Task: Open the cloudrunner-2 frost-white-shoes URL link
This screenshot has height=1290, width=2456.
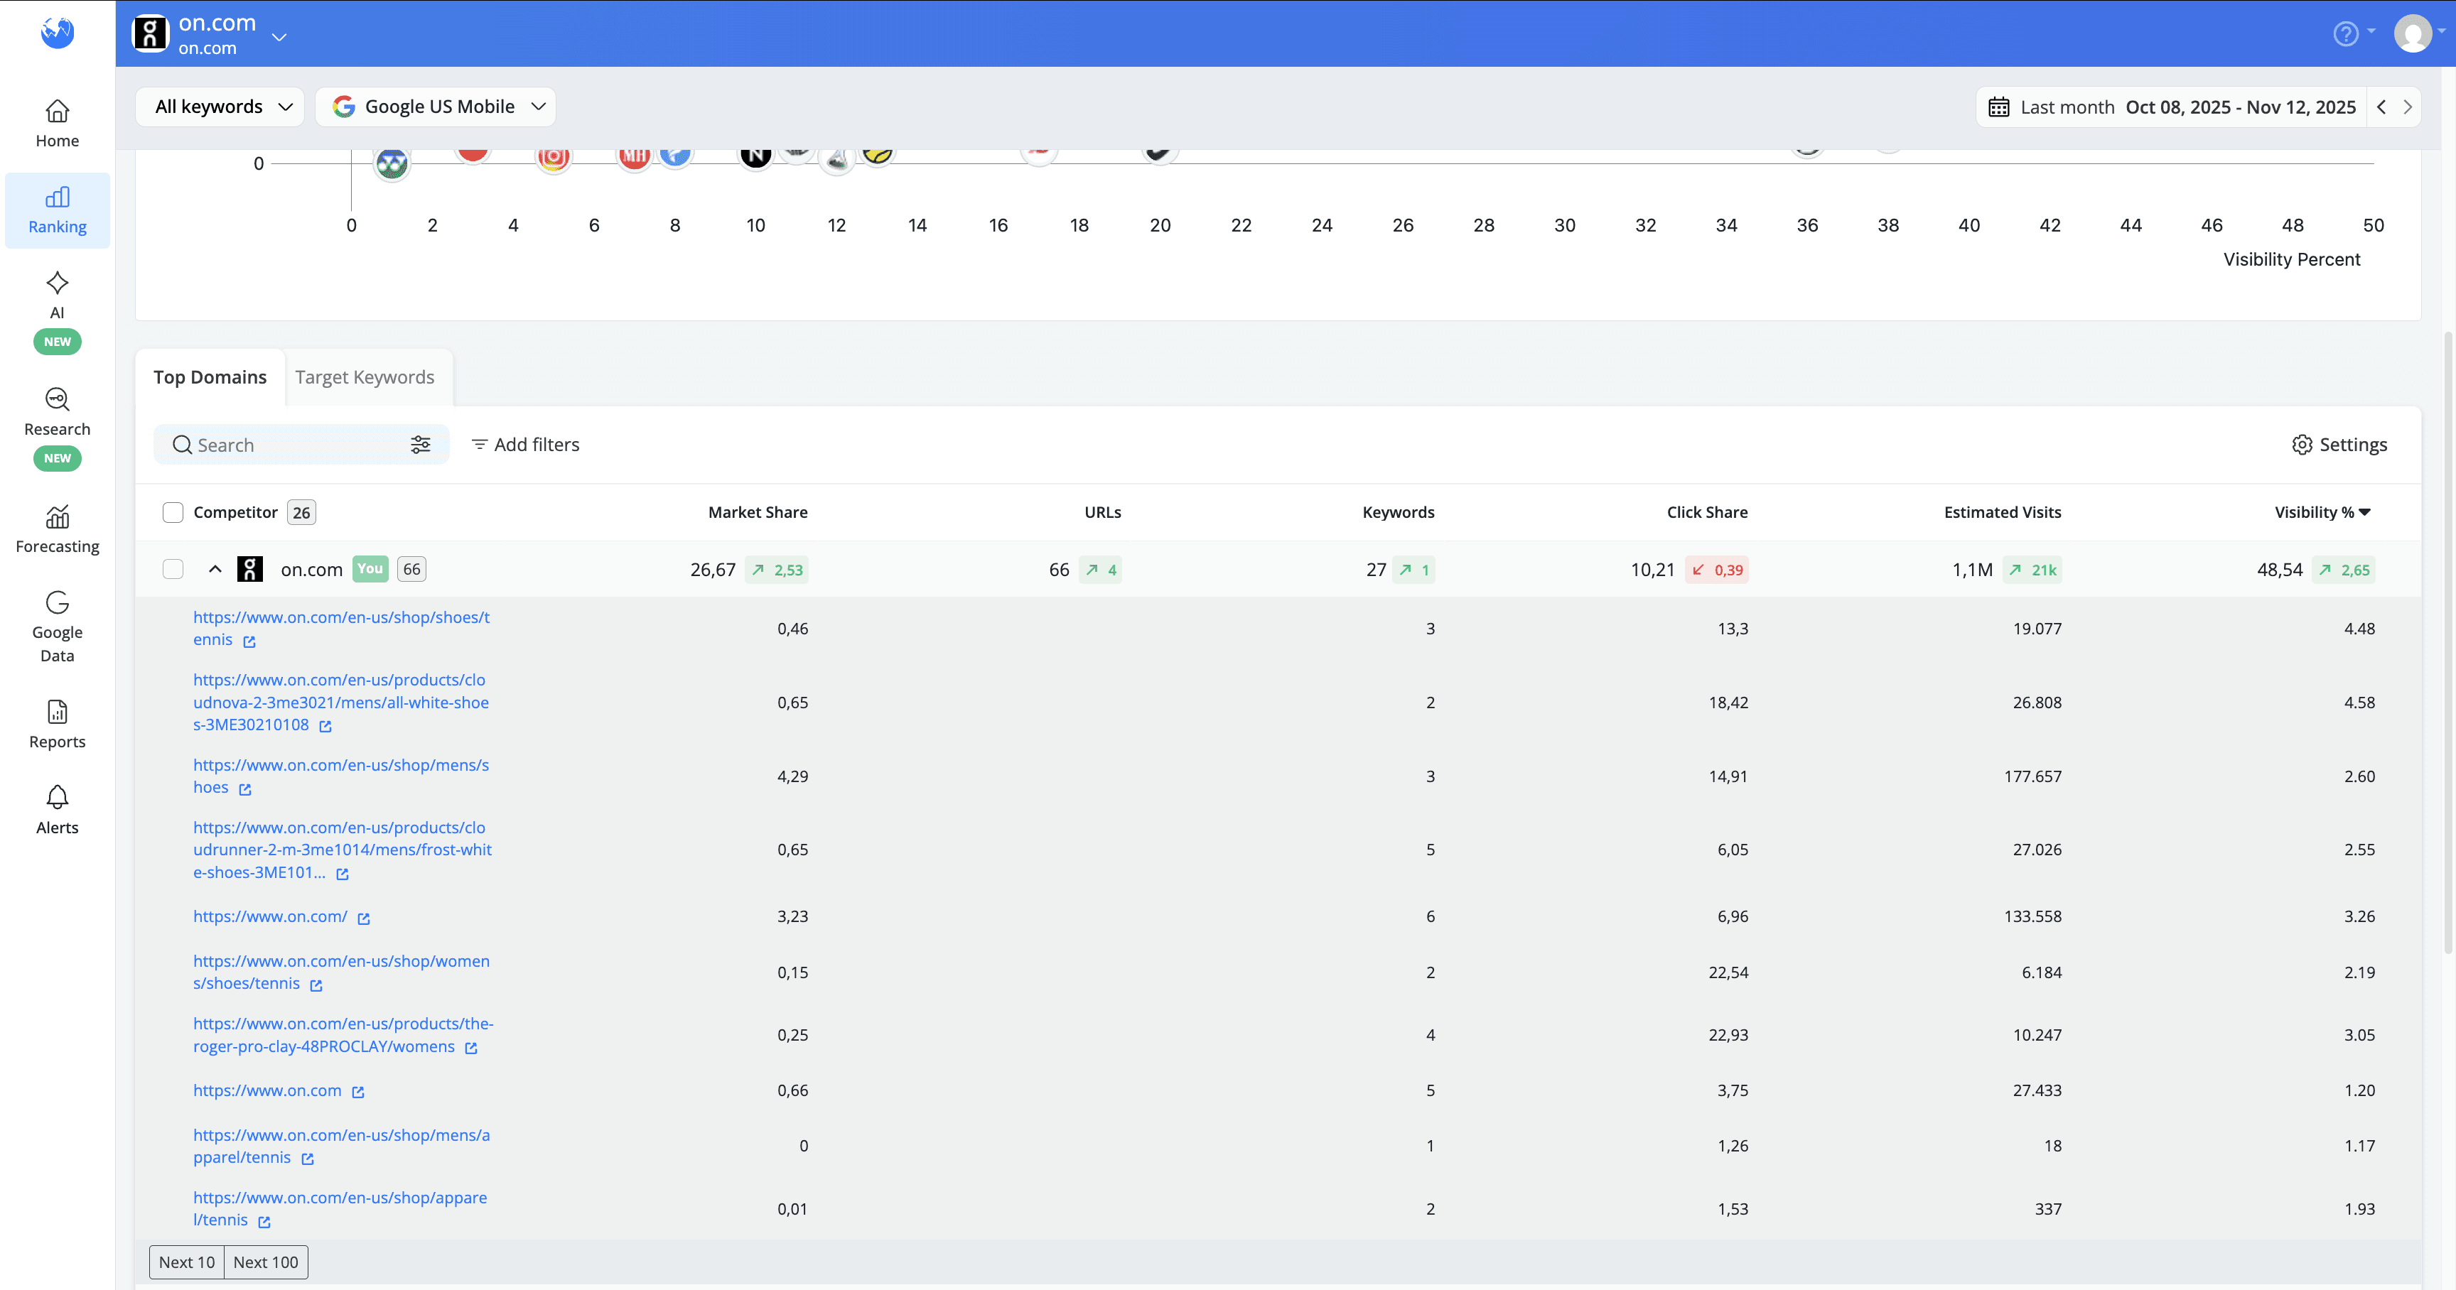Action: [343, 850]
